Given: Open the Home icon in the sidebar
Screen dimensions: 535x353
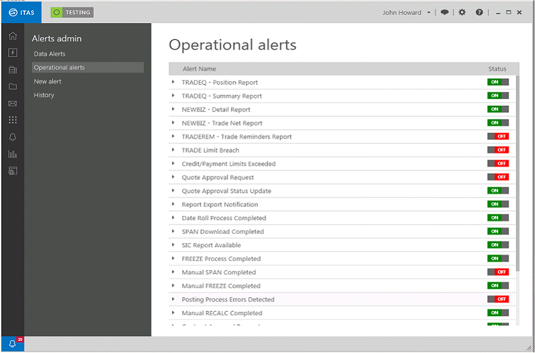Looking at the screenshot, I should click(x=13, y=36).
